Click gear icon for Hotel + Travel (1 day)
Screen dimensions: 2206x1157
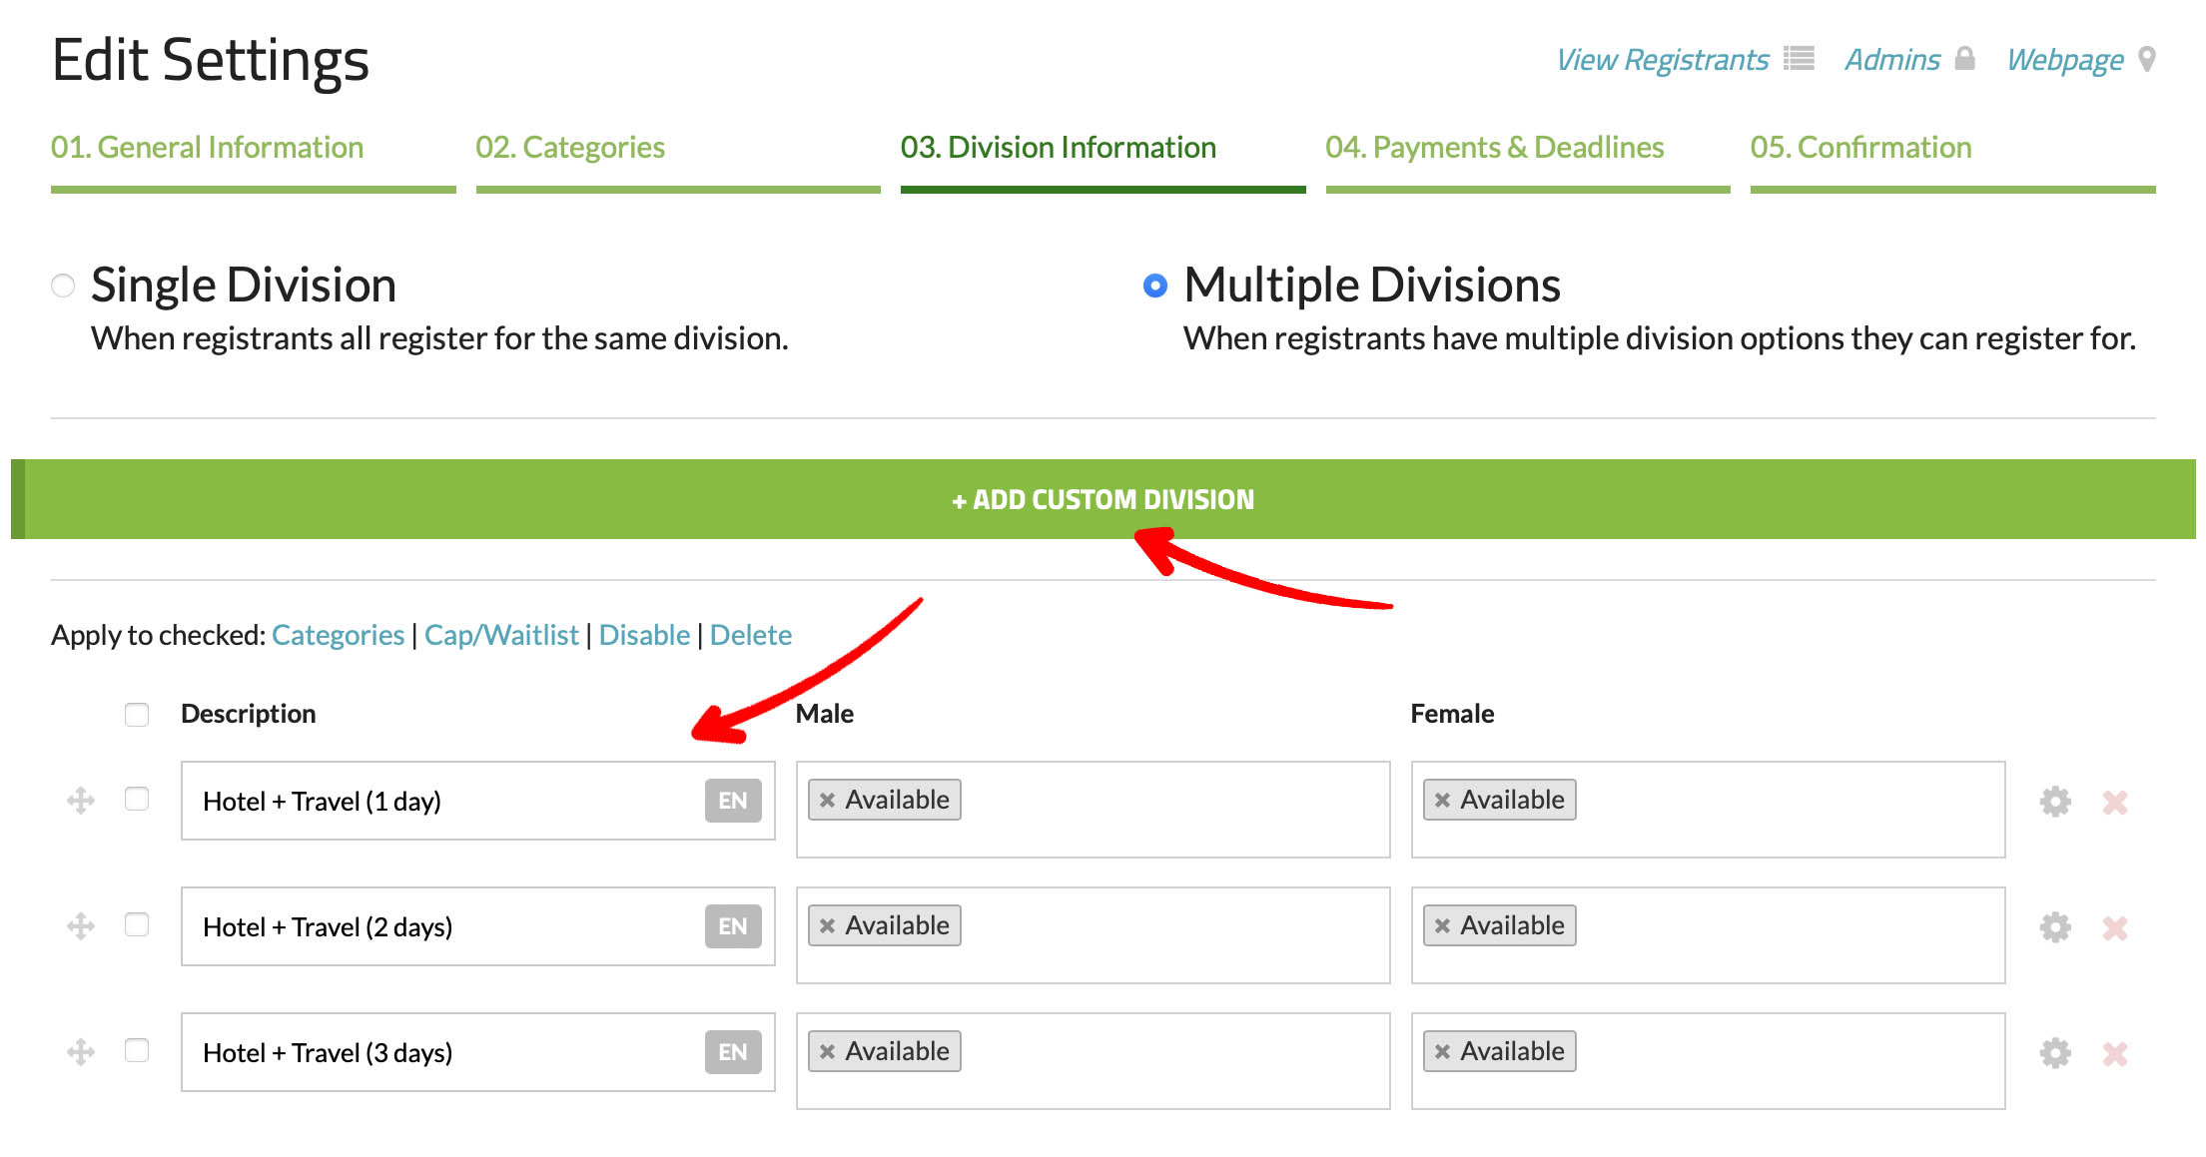point(2054,801)
